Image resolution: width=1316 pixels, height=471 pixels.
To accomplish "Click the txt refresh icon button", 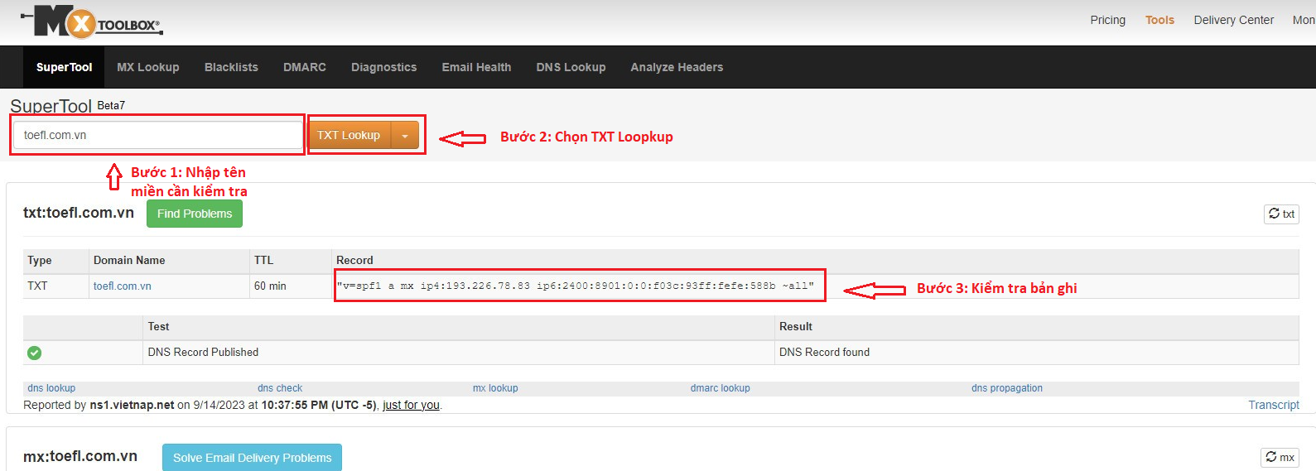I will pos(1281,214).
